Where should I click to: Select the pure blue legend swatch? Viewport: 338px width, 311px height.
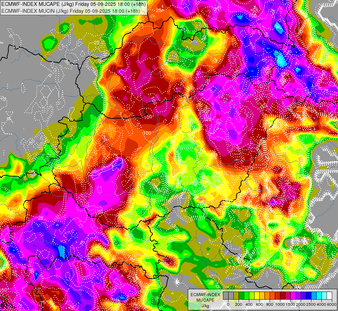click(309, 295)
